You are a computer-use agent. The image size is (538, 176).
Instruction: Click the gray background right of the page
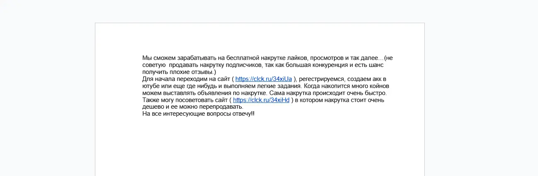coord(481,99)
